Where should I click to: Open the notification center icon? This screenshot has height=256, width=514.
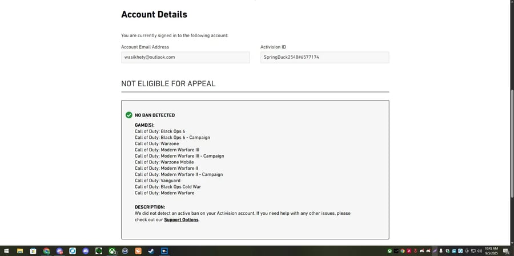coord(506,251)
